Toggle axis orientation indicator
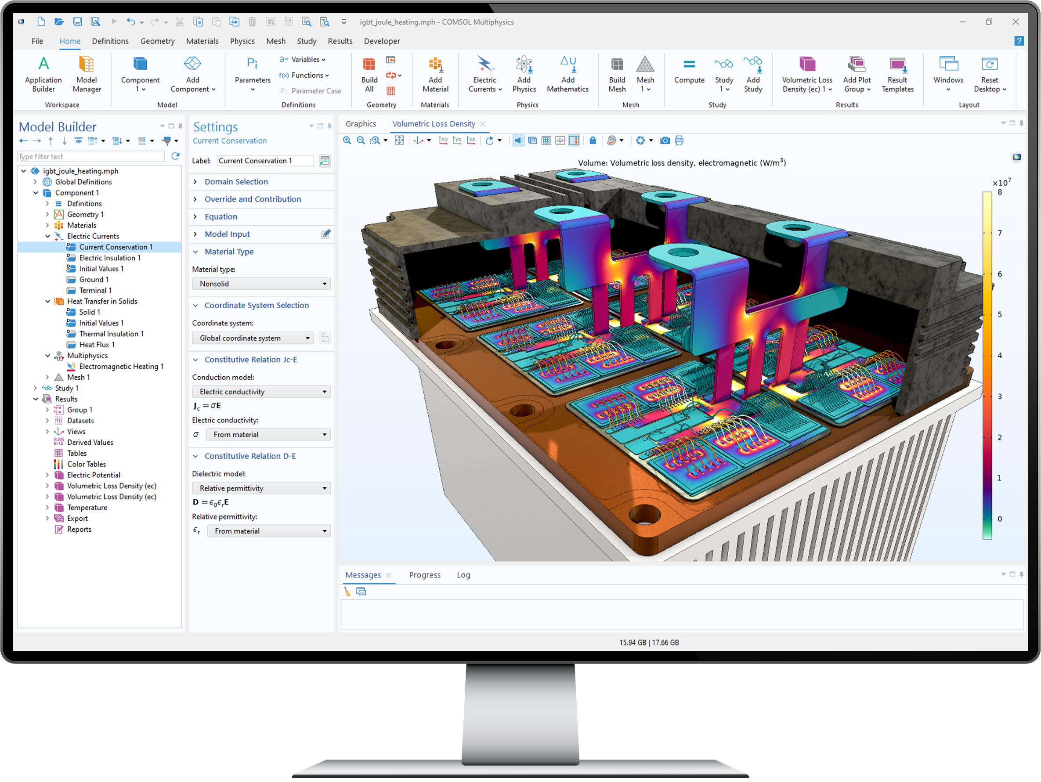Viewport: 1041px width, 782px height. click(560, 141)
